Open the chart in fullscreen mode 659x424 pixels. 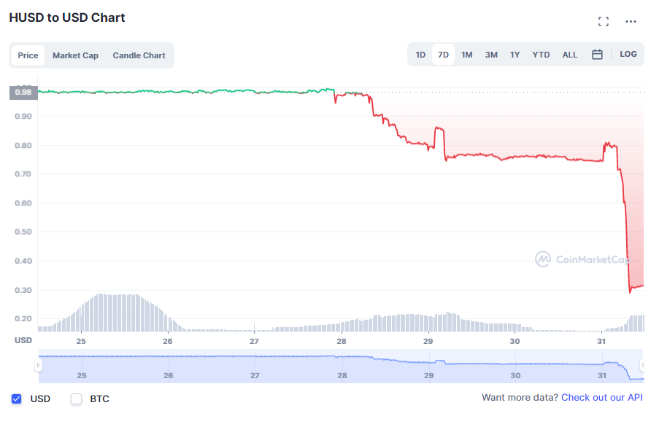[603, 21]
